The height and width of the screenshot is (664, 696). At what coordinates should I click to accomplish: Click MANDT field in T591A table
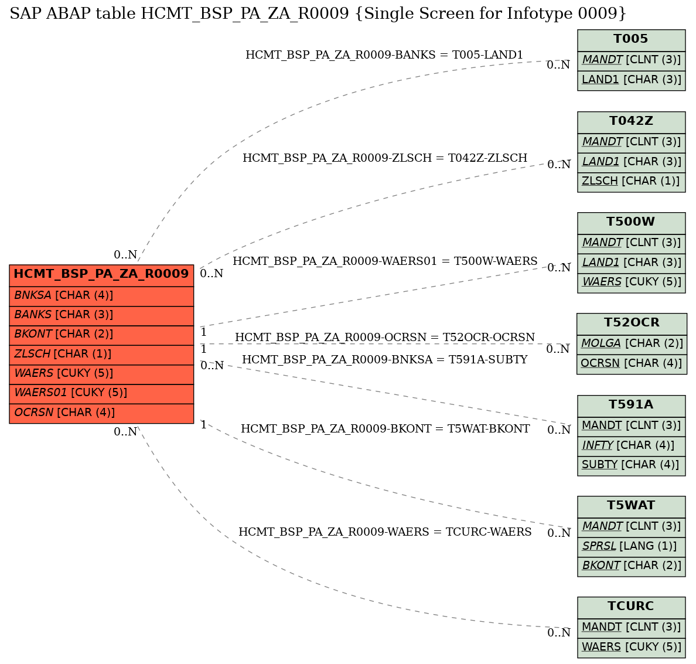[631, 427]
